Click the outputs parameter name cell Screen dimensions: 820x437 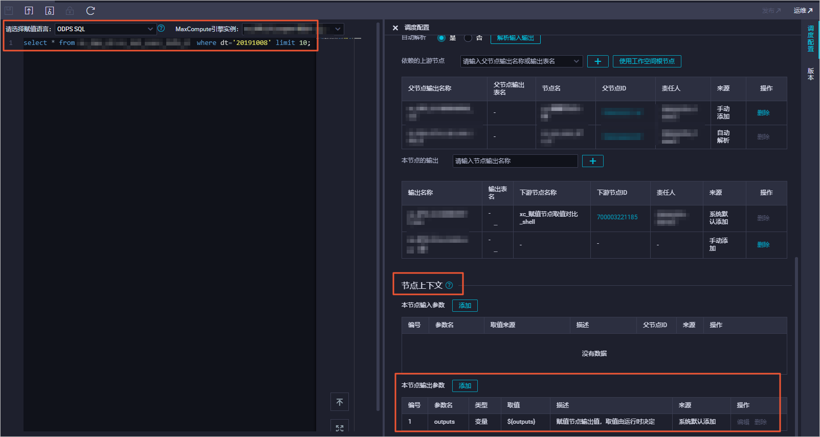pyautogui.click(x=445, y=422)
